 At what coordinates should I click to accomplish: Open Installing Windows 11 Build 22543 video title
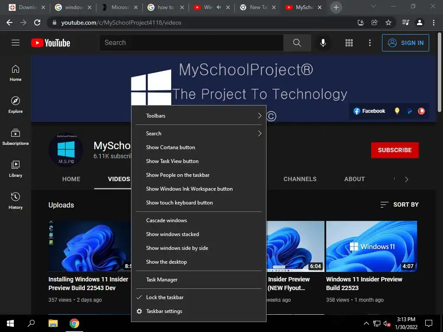coord(88,284)
